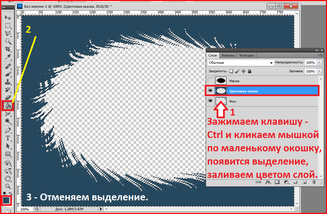Click the horizontal scrollbar left arrow
Image resolution: width=327 pixels, height=214 pixels.
coord(107,209)
